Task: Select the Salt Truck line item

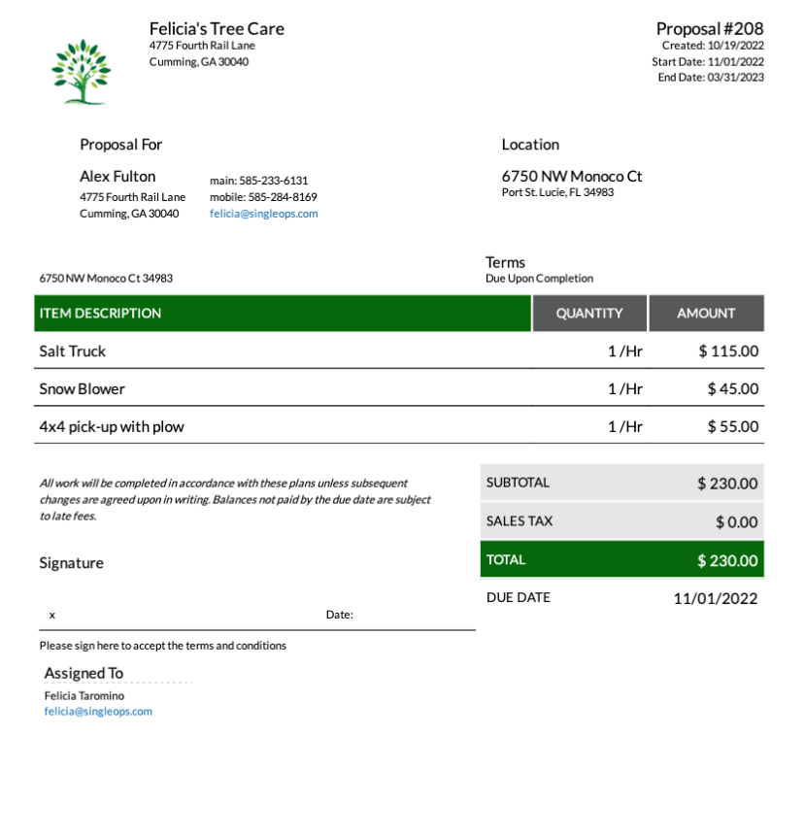Action: [73, 351]
